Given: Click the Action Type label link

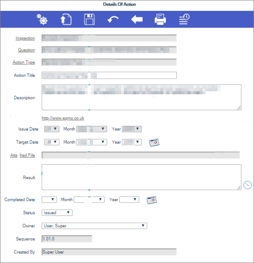Looking at the screenshot, I should pos(24,62).
